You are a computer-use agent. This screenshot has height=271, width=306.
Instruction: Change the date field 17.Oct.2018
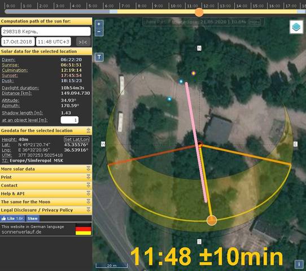point(18,42)
